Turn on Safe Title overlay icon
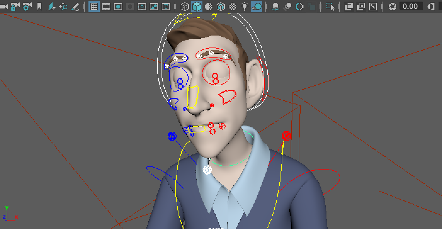Viewport: 442px width, 229px height. [x=166, y=6]
